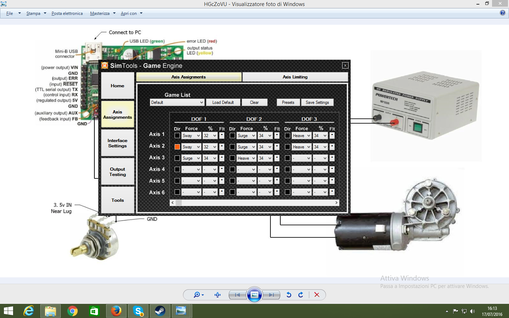
Task: Open Google Chrome from taskbar
Action: point(72,311)
